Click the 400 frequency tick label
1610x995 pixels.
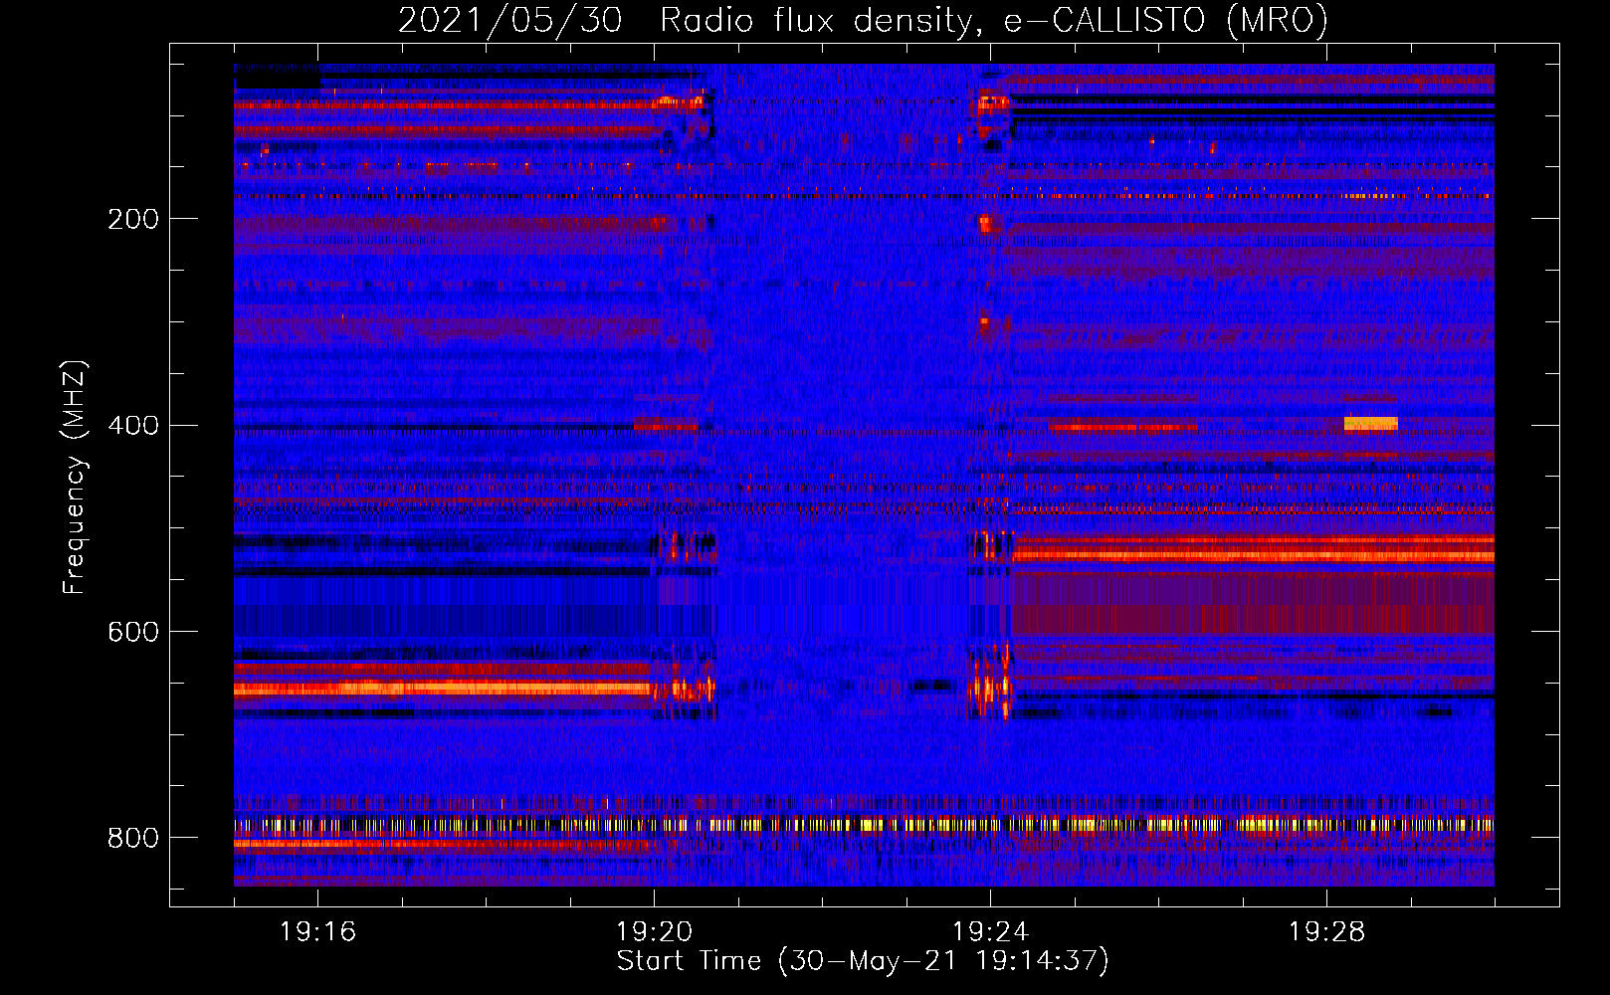pos(133,426)
